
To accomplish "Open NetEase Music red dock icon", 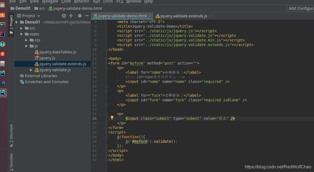I will [2, 54].
